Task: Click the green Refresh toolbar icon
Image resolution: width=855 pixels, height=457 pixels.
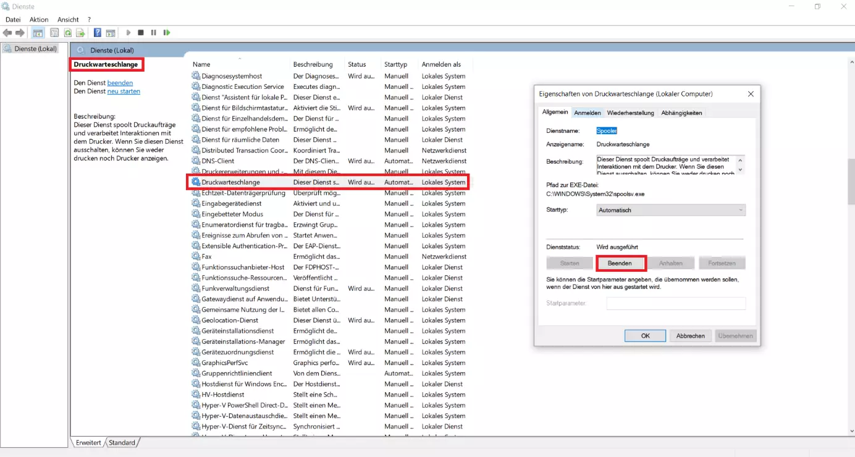Action: [x=67, y=33]
